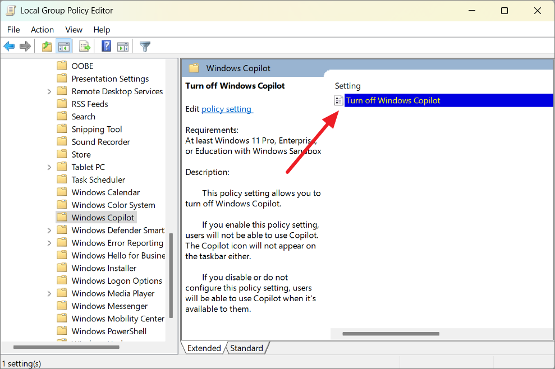The width and height of the screenshot is (555, 369).
Task: Click the Windows Messenger folder icon
Action: (62, 305)
